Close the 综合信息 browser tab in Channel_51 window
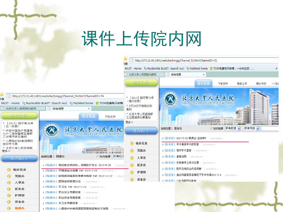Screen dimensions: 283x212 pos(204,74)
